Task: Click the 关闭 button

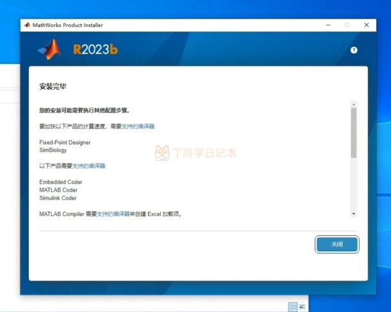Action: [337, 244]
